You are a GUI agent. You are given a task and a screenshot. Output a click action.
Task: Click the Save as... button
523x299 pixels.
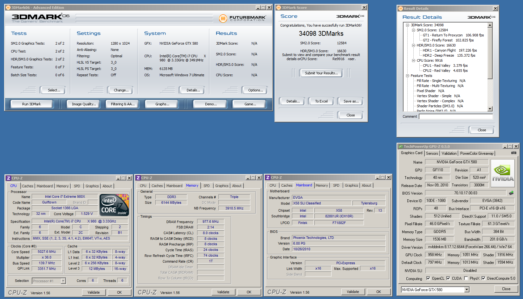click(x=351, y=101)
